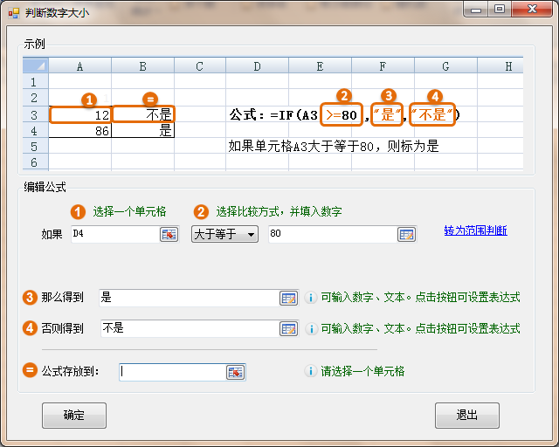Click cell selector icon in 公式存放到 field
This screenshot has width=559, height=447.
[x=235, y=372]
